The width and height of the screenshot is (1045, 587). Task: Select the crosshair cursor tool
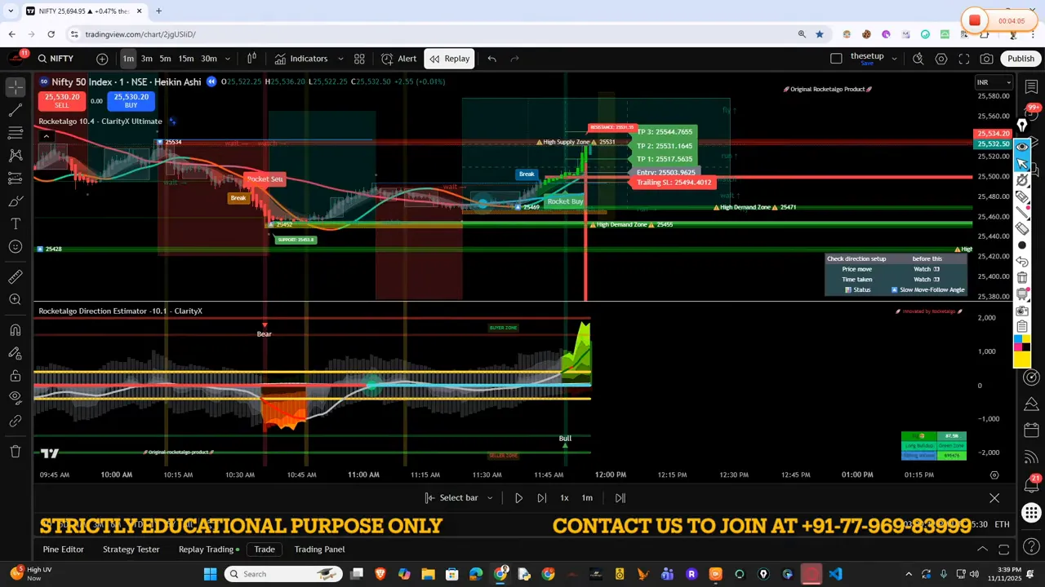click(15, 89)
